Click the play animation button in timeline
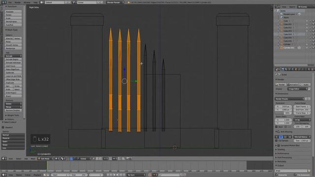This screenshot has height=177, width=315. 118,175
